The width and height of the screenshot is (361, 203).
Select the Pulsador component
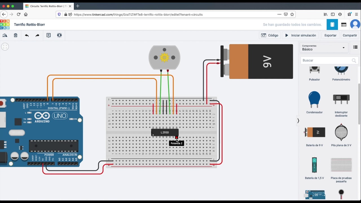314,74
